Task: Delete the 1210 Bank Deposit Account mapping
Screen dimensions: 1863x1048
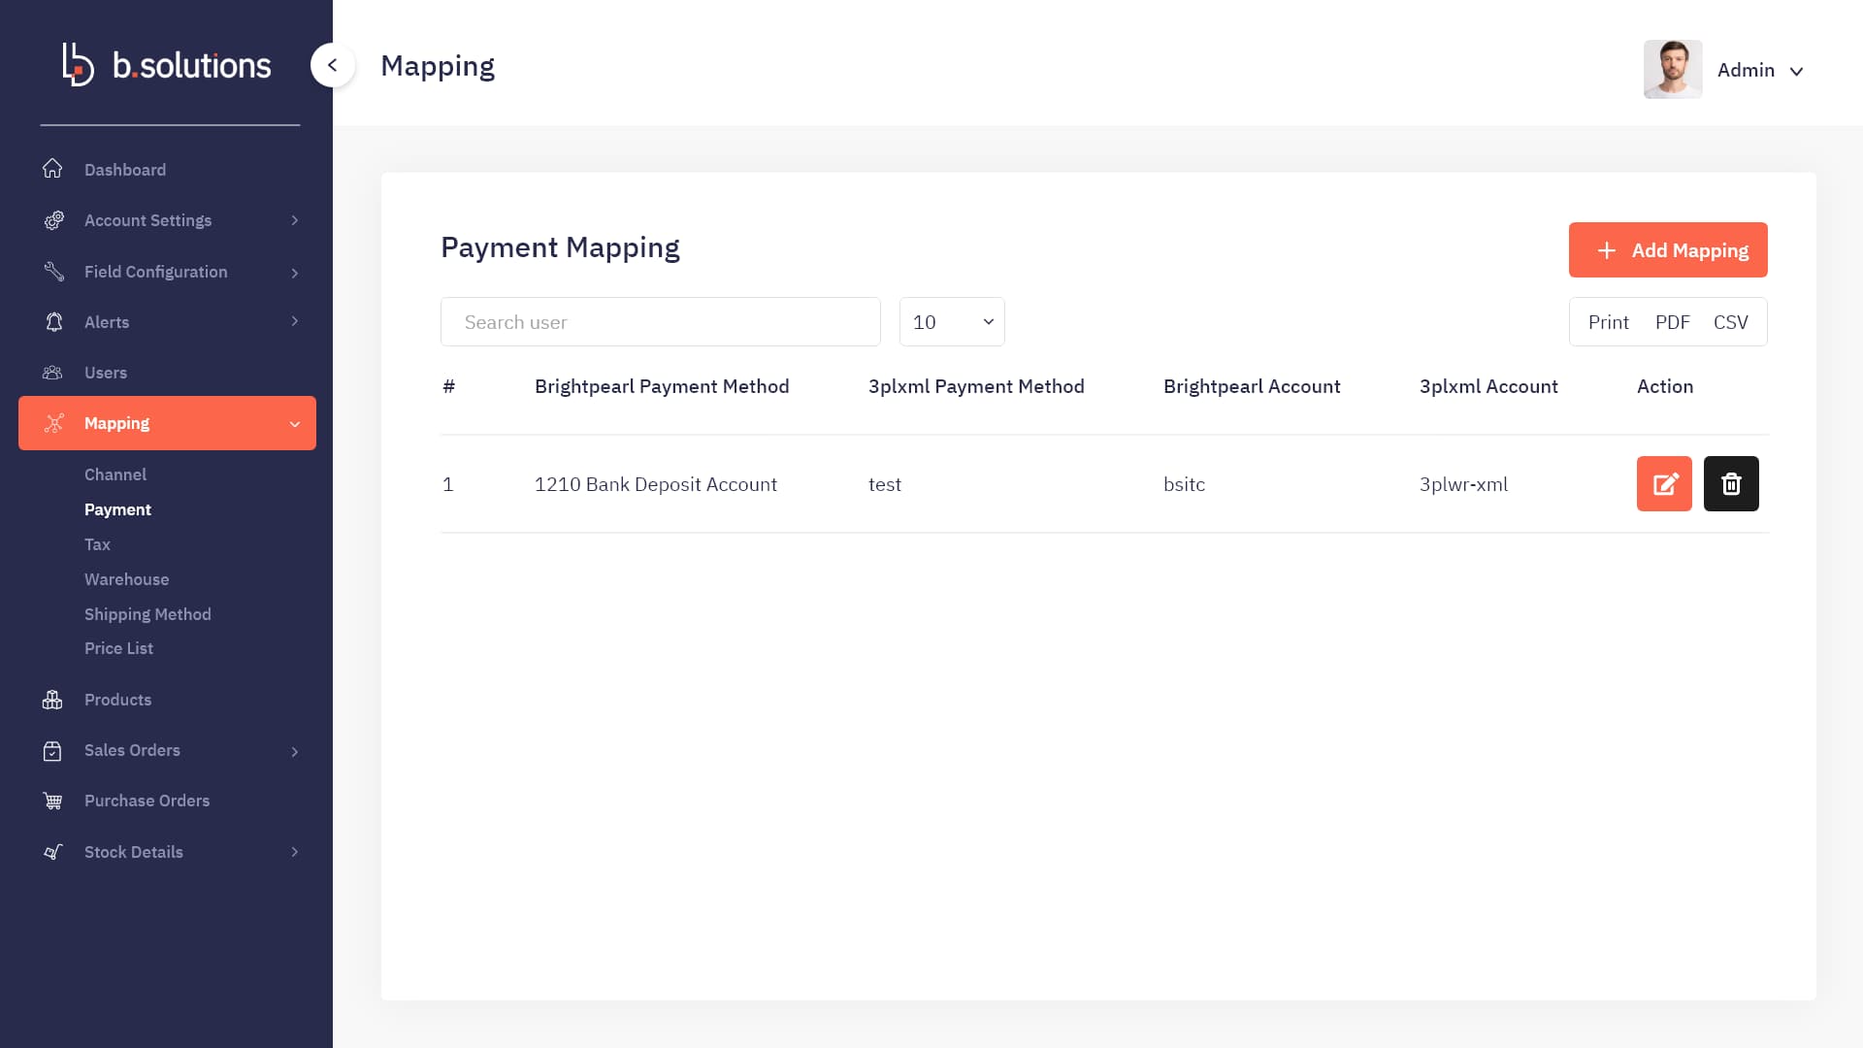Action: click(1731, 483)
